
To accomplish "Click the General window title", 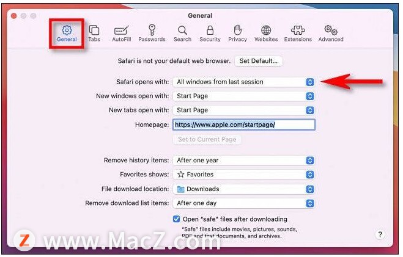I will point(200,16).
